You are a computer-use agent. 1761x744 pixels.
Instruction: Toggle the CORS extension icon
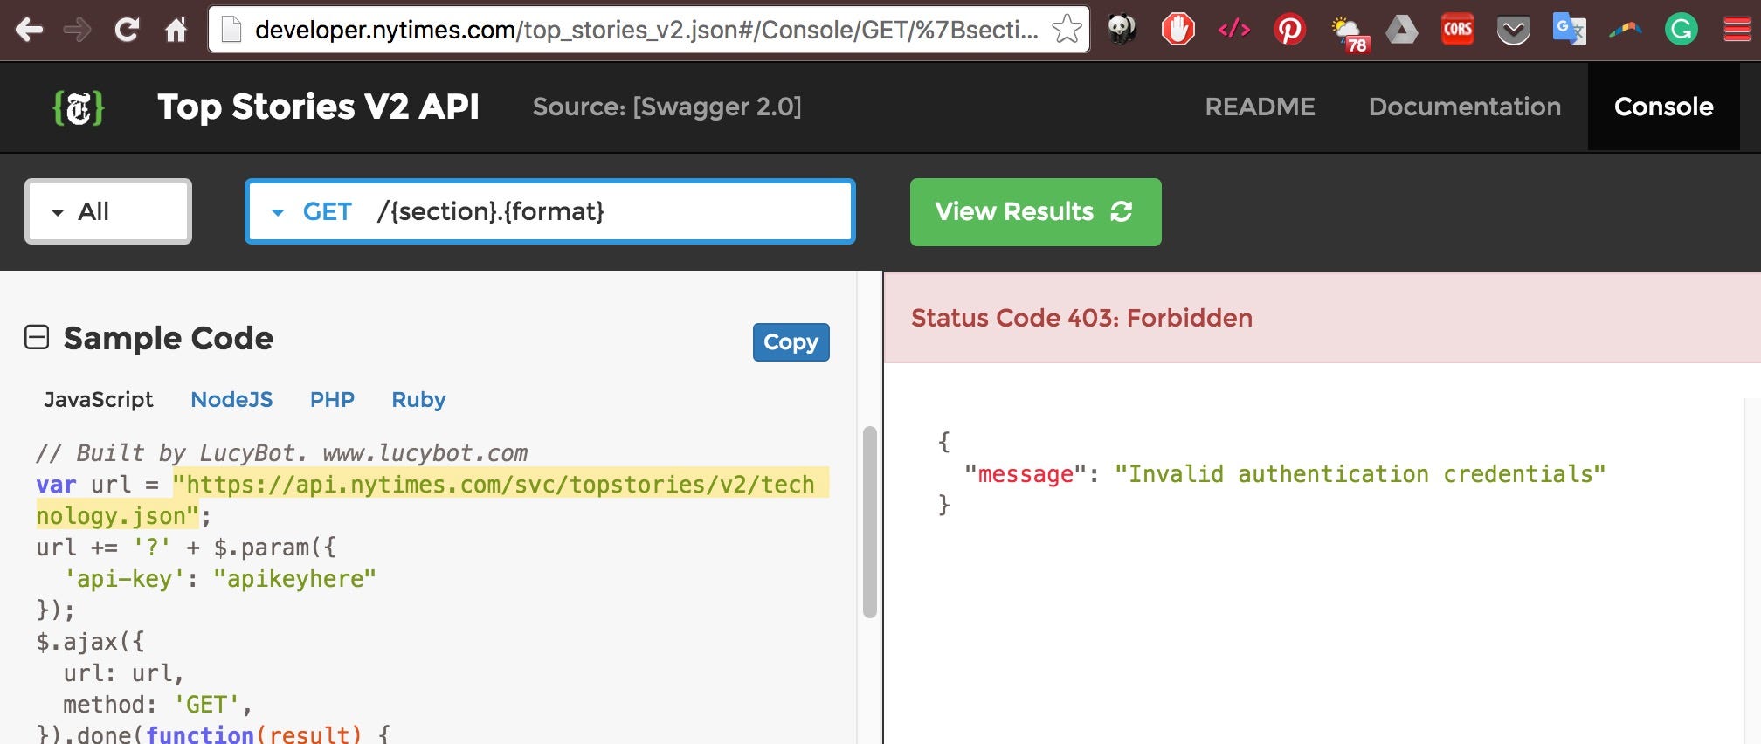point(1458,30)
